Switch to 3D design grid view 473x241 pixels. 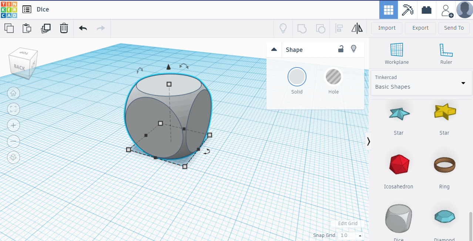389,10
